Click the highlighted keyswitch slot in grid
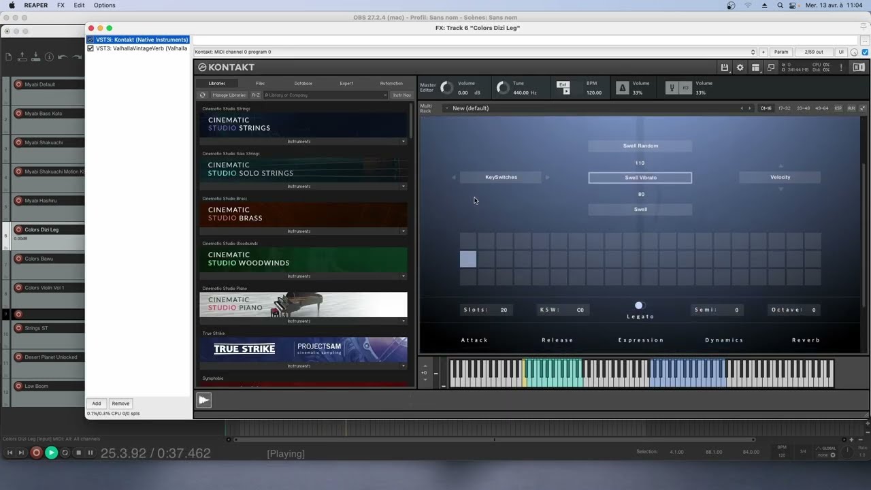871x490 pixels. 468,259
